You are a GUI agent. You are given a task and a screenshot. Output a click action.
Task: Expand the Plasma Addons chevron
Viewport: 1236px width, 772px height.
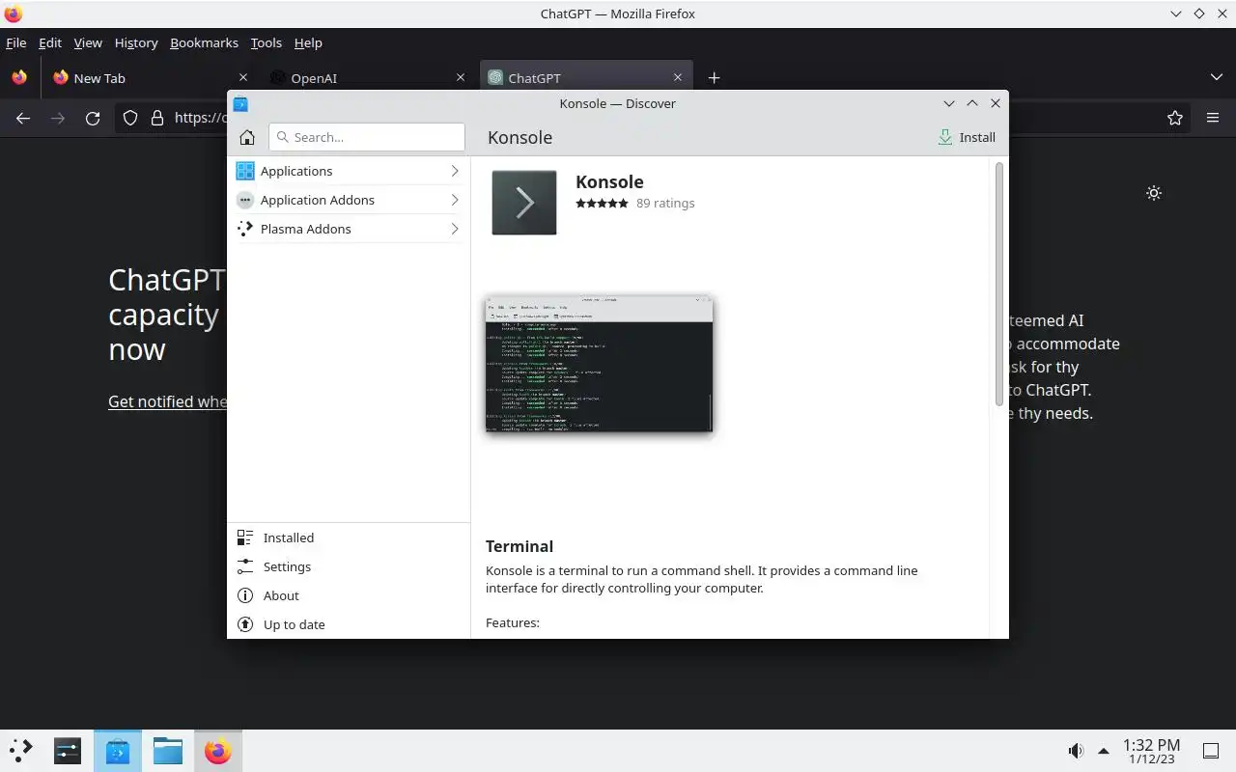(x=455, y=229)
